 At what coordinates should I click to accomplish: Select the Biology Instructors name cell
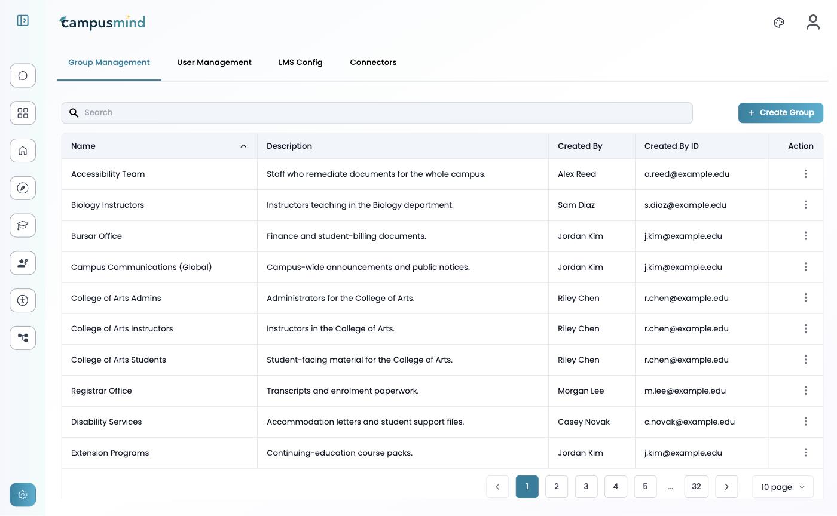click(x=160, y=205)
